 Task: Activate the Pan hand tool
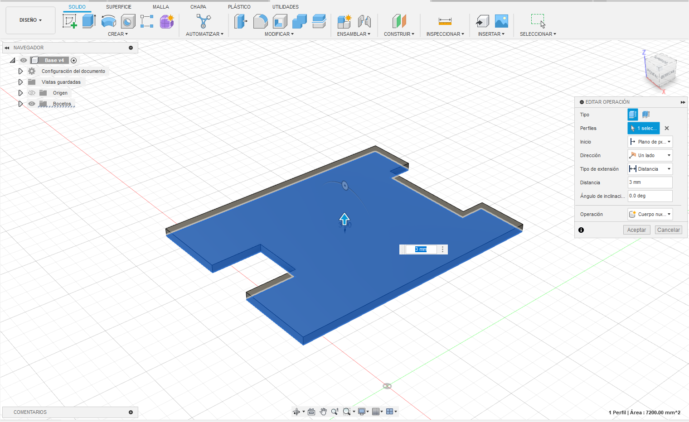(x=323, y=412)
